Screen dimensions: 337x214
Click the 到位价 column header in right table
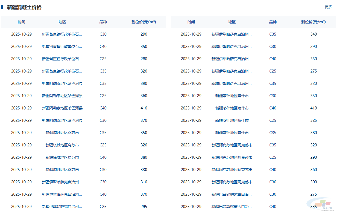(x=313, y=22)
